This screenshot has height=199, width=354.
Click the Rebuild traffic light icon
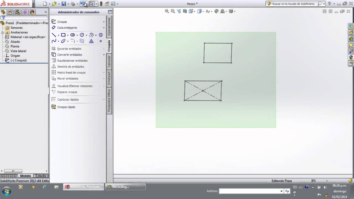point(101,4)
